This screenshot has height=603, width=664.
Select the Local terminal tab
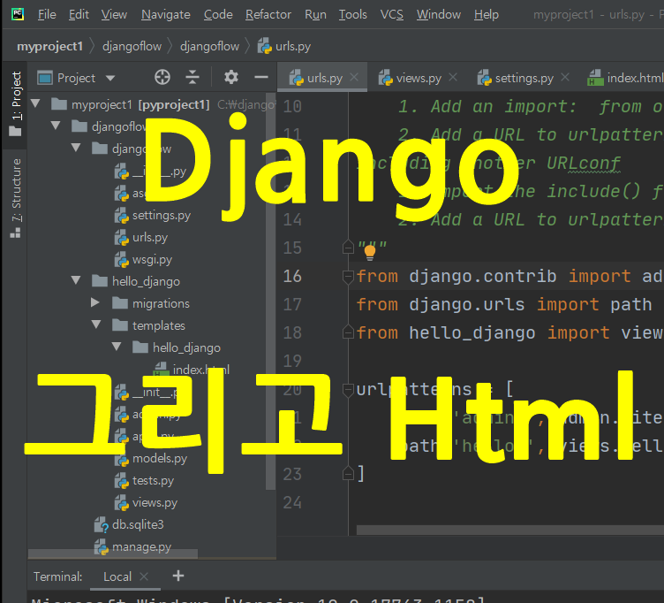click(x=117, y=576)
